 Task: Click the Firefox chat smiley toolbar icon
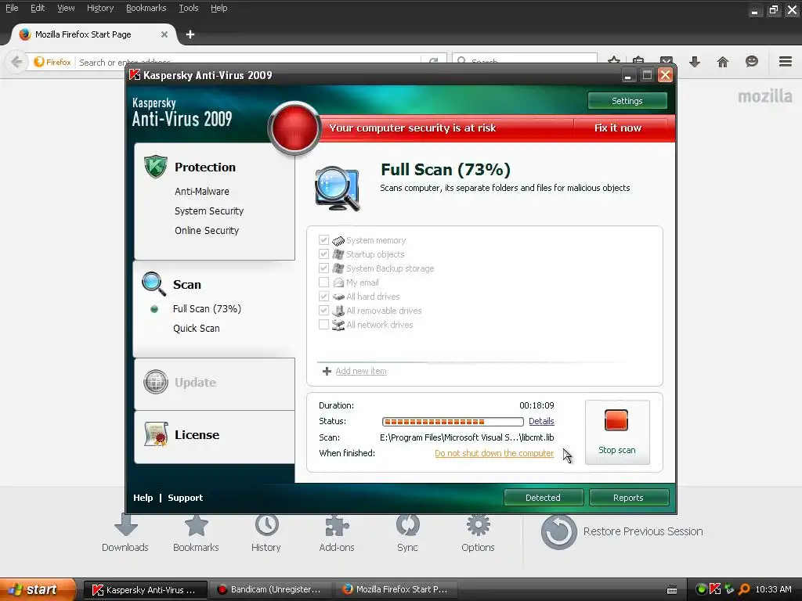click(x=751, y=62)
